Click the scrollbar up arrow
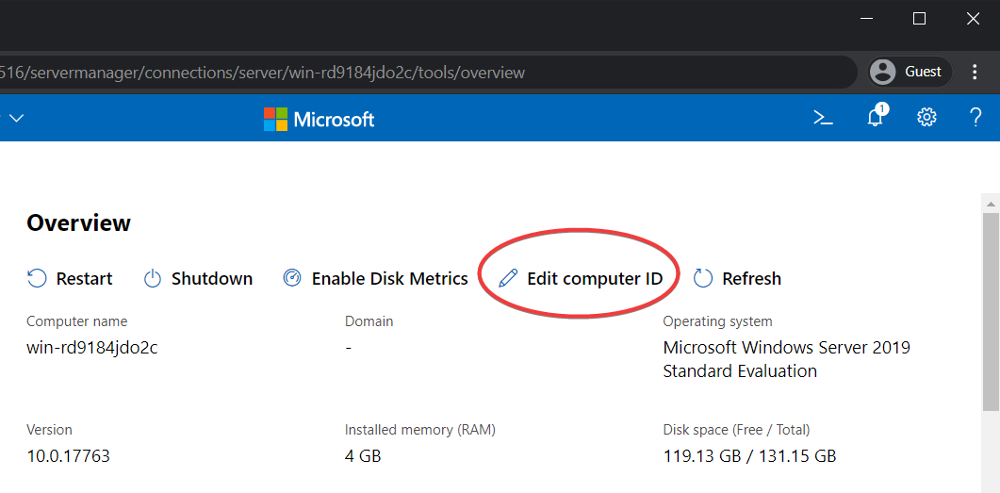Screen dimensions: 1000x493 point(991,205)
